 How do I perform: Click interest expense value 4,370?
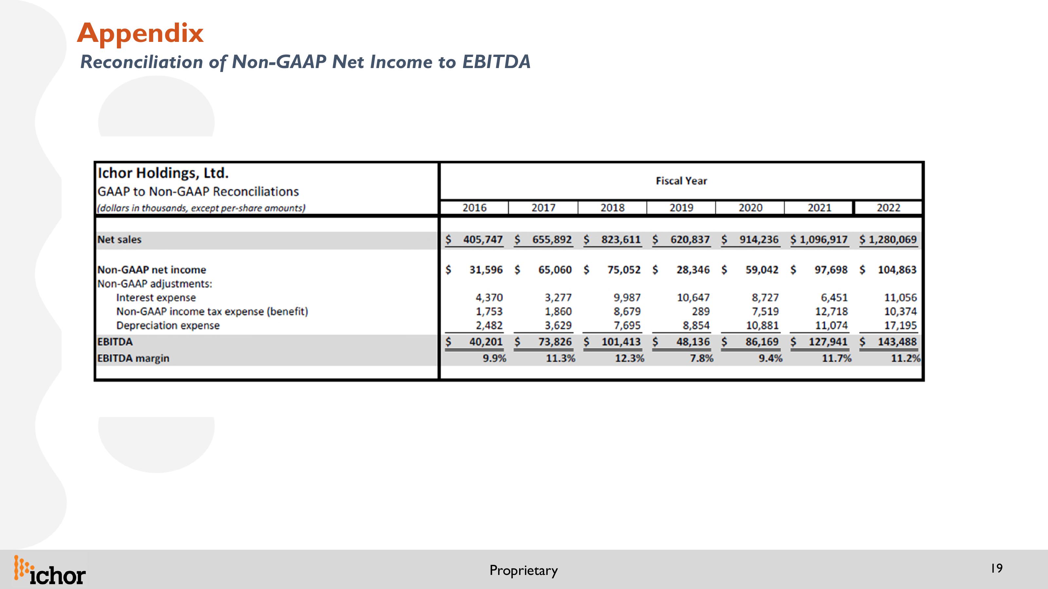[x=489, y=297]
